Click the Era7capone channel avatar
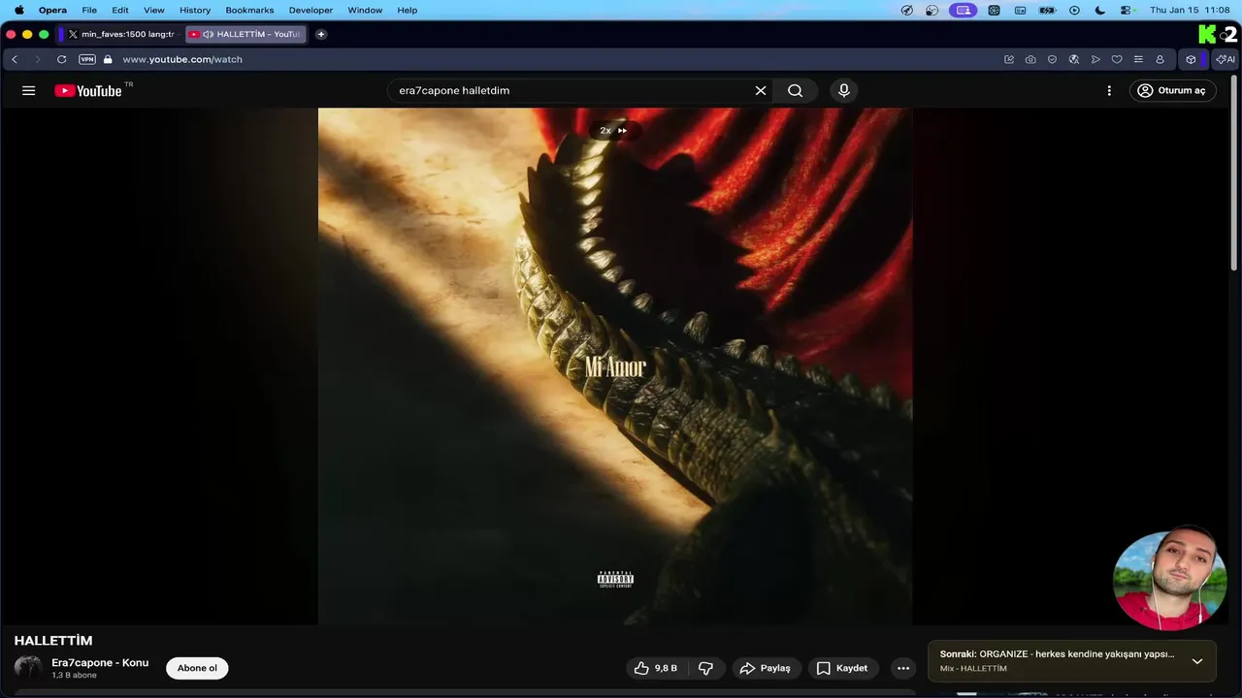1242x698 pixels. pos(28,668)
